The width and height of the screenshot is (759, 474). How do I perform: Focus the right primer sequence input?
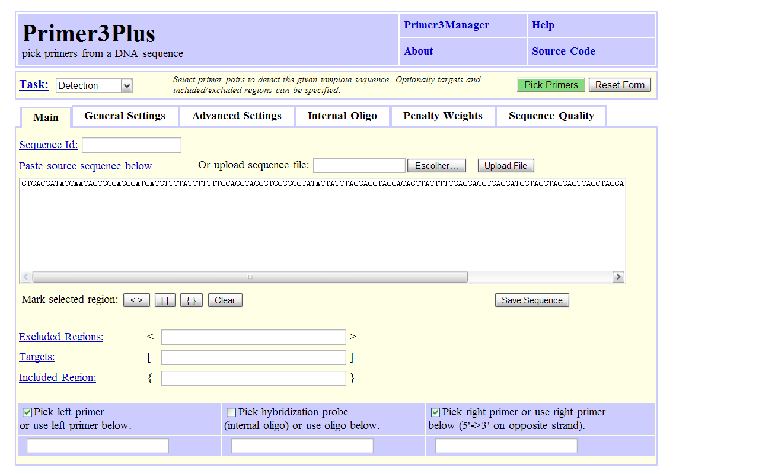[x=506, y=446]
